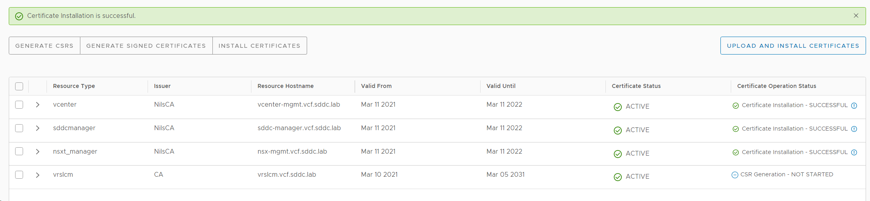Screen dimensions: 870x201
Task: Click Generate CSRS button
Action: (x=45, y=46)
